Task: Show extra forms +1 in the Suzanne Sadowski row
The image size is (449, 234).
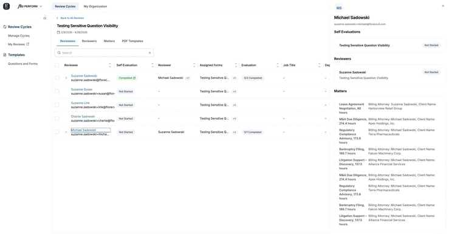Action: (x=235, y=78)
